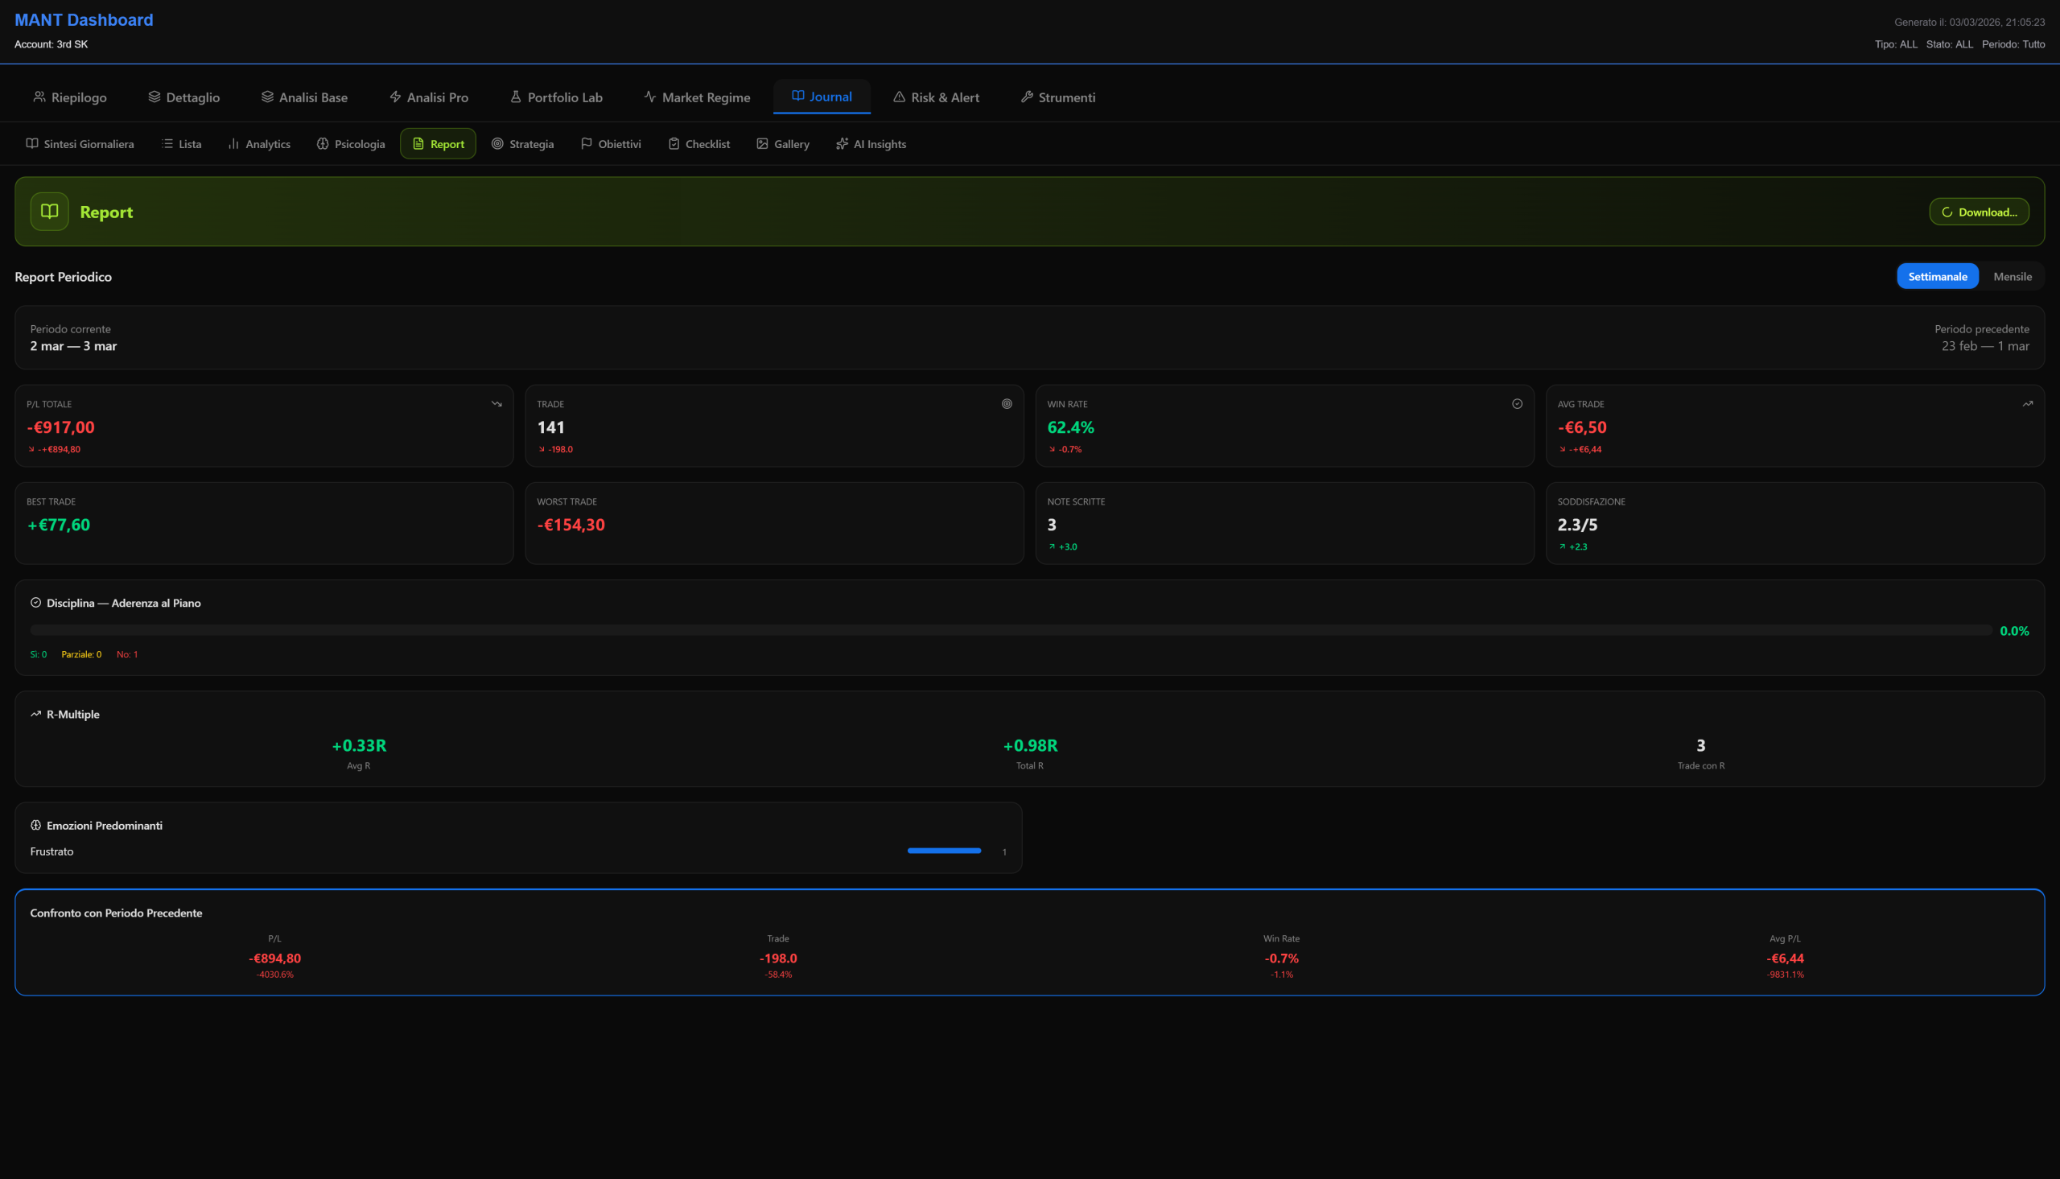This screenshot has height=1179, width=2060.
Task: Switch report to Mensile view
Action: coord(2012,276)
